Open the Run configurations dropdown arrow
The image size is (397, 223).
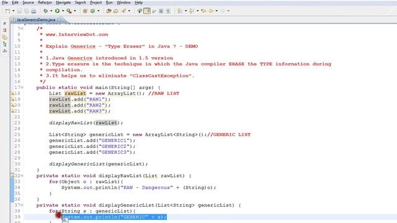(63, 11)
